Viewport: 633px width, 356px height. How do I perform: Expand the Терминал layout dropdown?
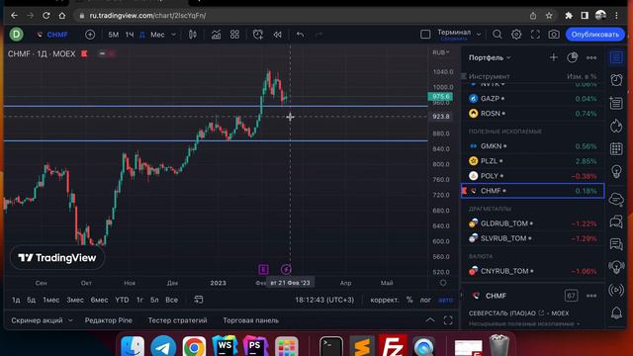479,35
